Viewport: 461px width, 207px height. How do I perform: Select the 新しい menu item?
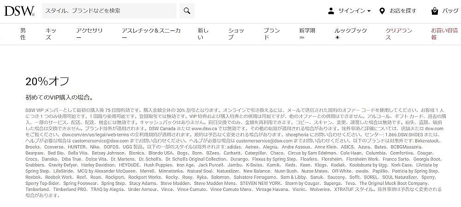tap(203, 34)
